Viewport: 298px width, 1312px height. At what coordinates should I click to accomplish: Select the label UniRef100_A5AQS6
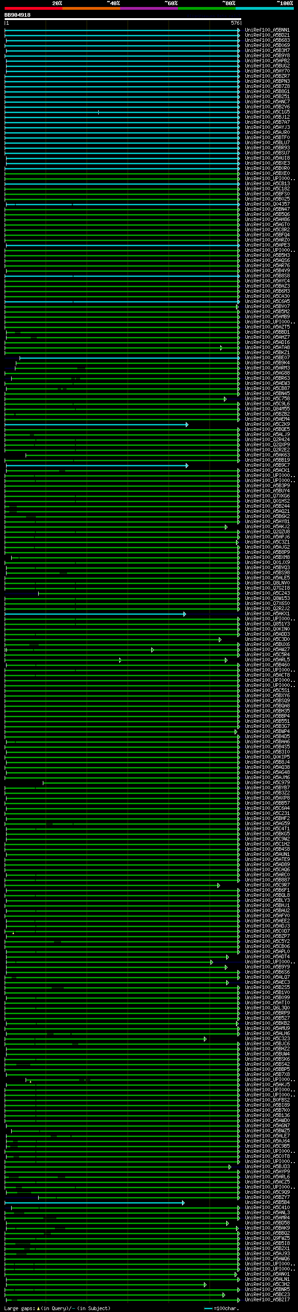tap(267, 260)
